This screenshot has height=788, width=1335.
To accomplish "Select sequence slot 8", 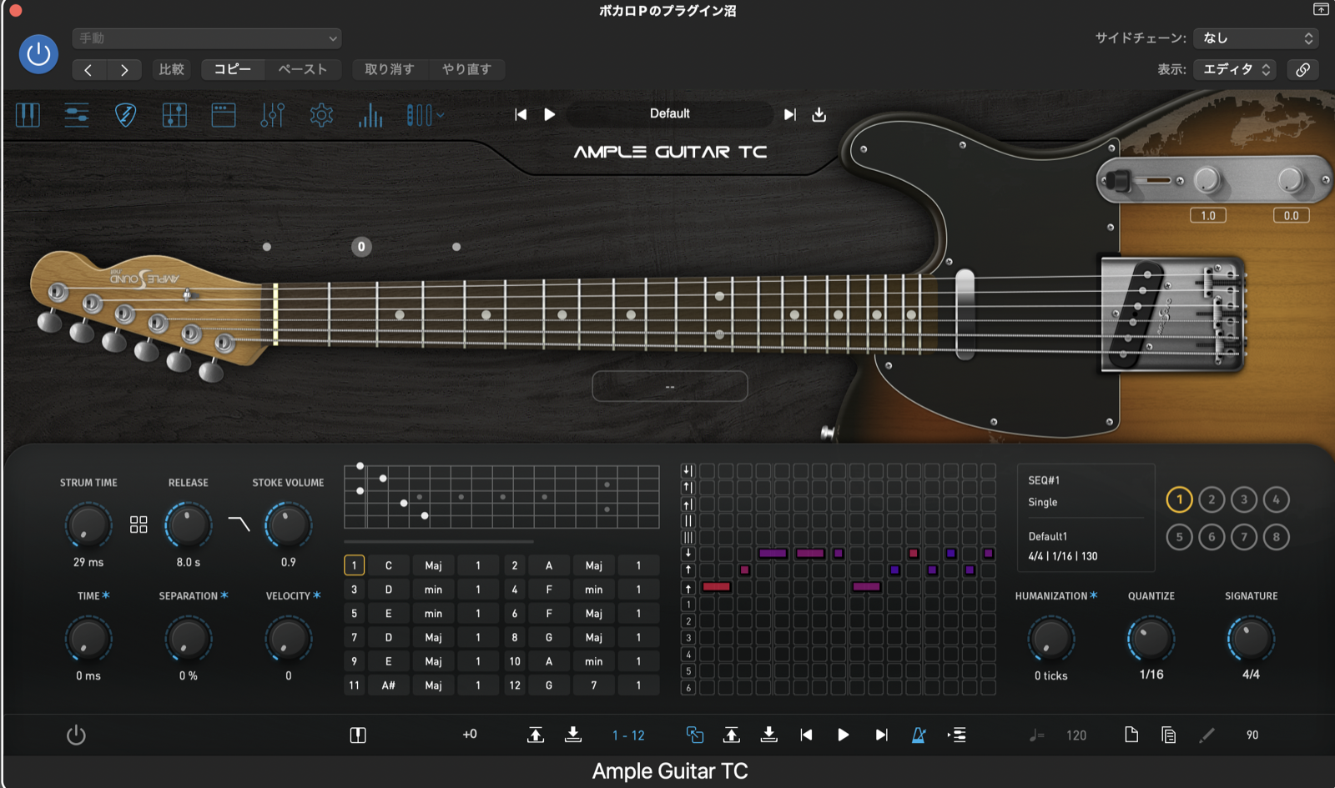I will [1276, 537].
